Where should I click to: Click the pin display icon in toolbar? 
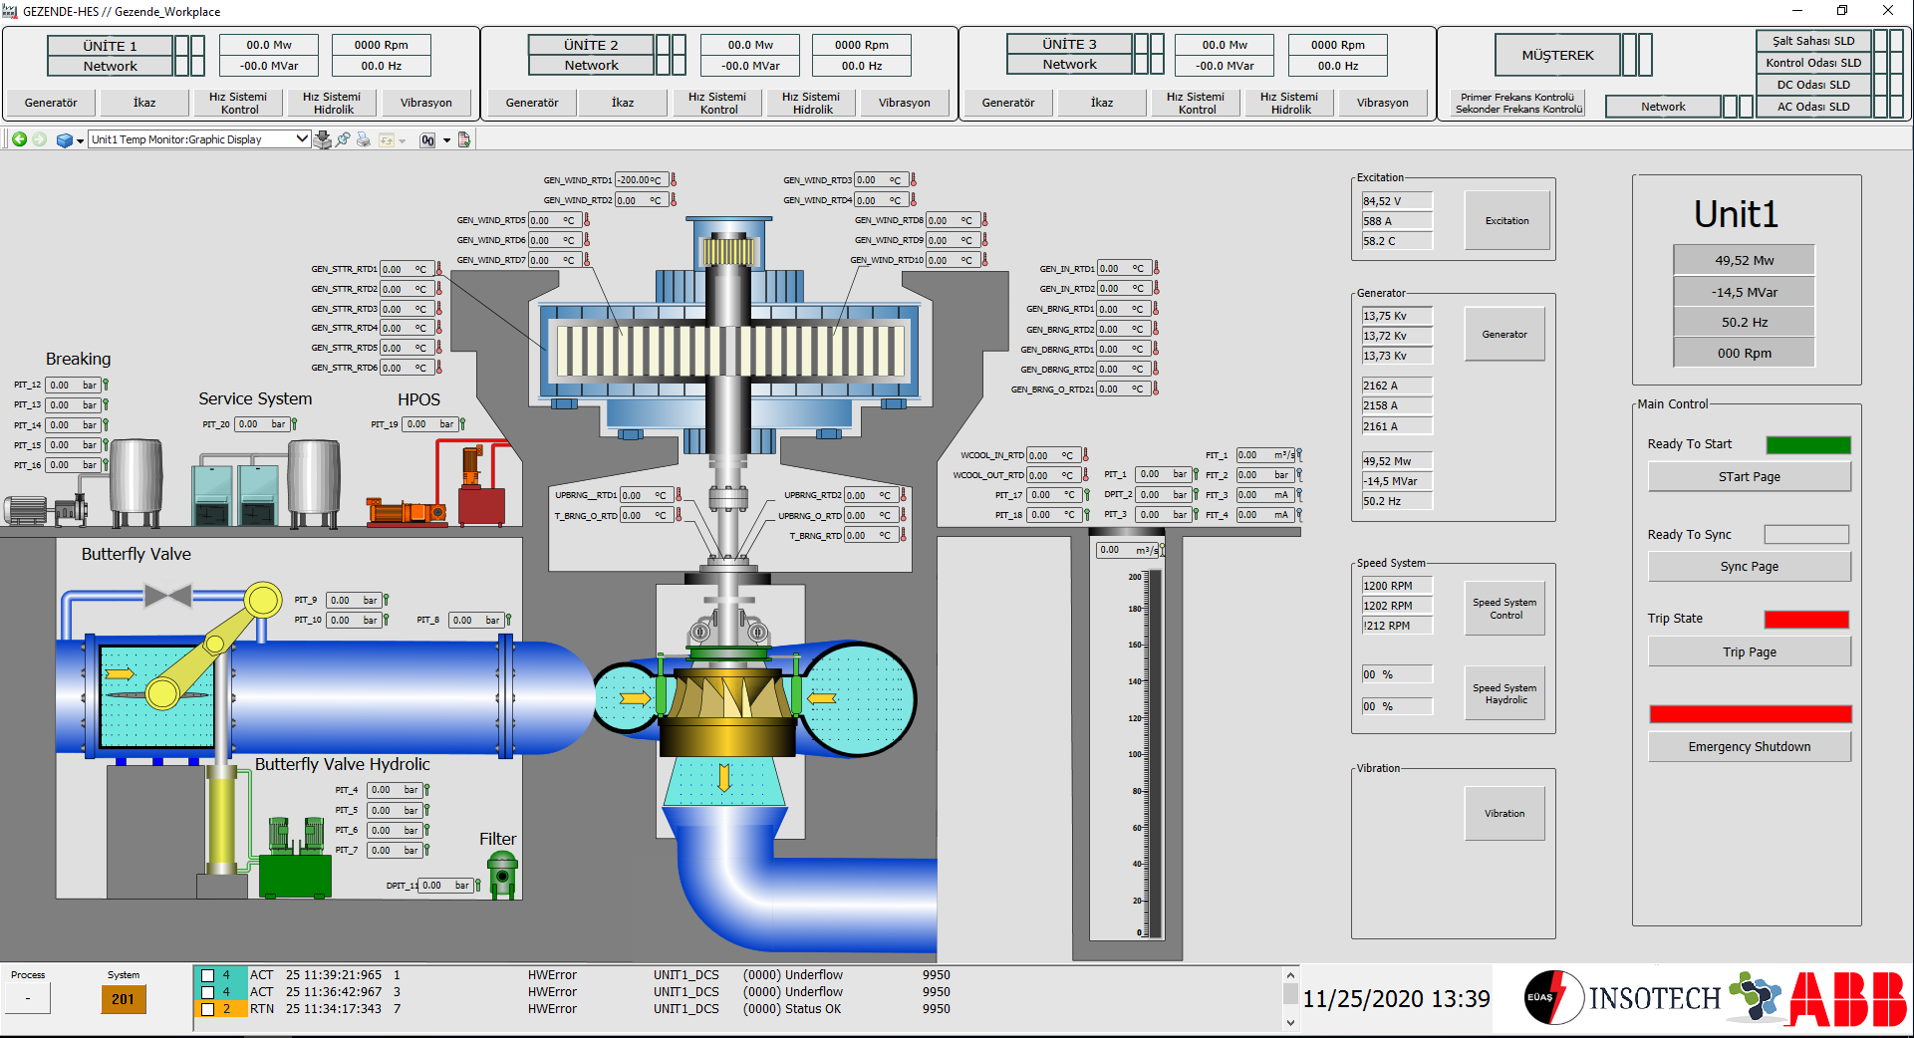pyautogui.click(x=343, y=139)
